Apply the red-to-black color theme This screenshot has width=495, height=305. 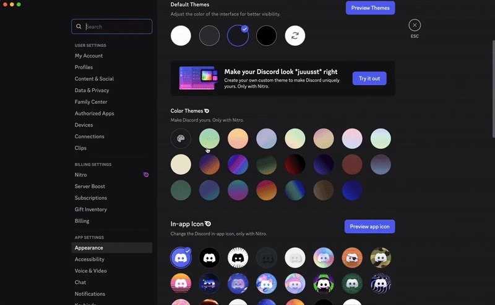[295, 164]
